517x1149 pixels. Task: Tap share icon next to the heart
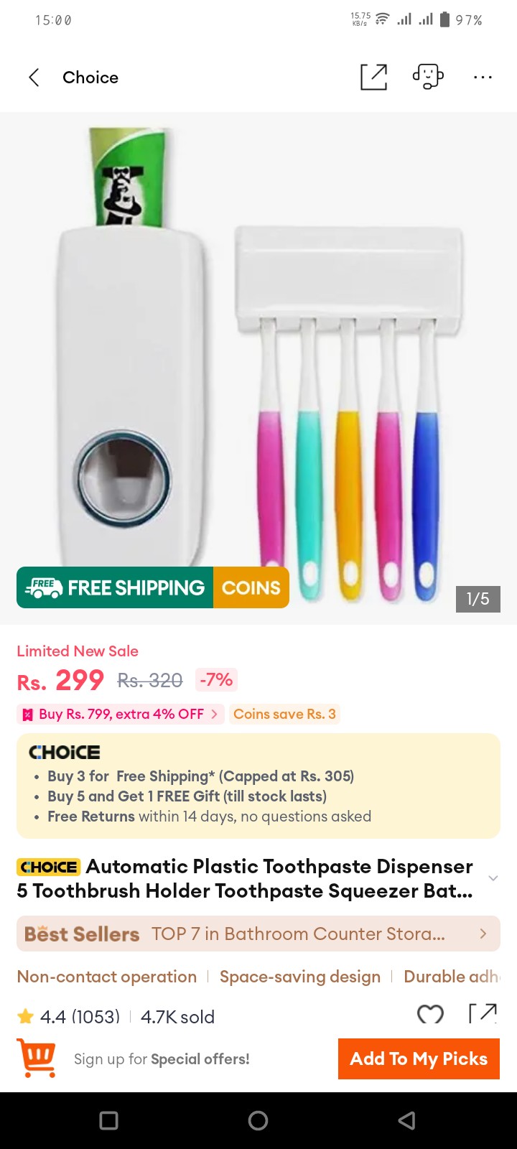(x=483, y=1013)
